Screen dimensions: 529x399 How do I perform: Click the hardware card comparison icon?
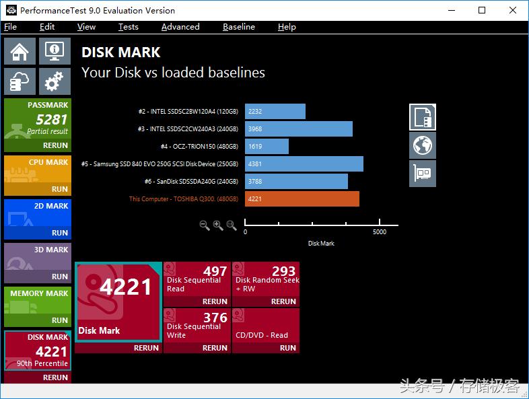click(423, 173)
